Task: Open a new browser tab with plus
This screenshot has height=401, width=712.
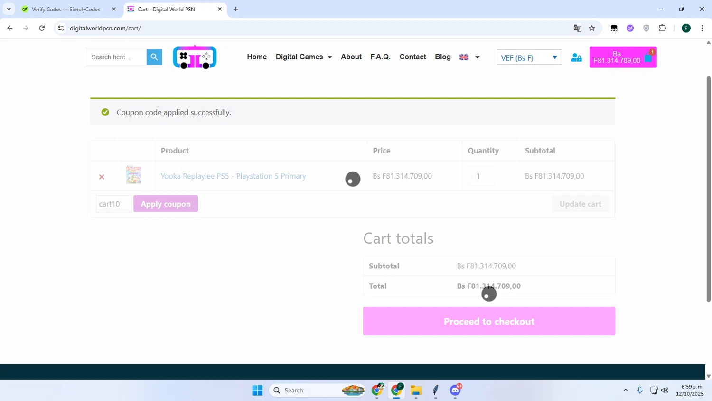Action: [236, 9]
